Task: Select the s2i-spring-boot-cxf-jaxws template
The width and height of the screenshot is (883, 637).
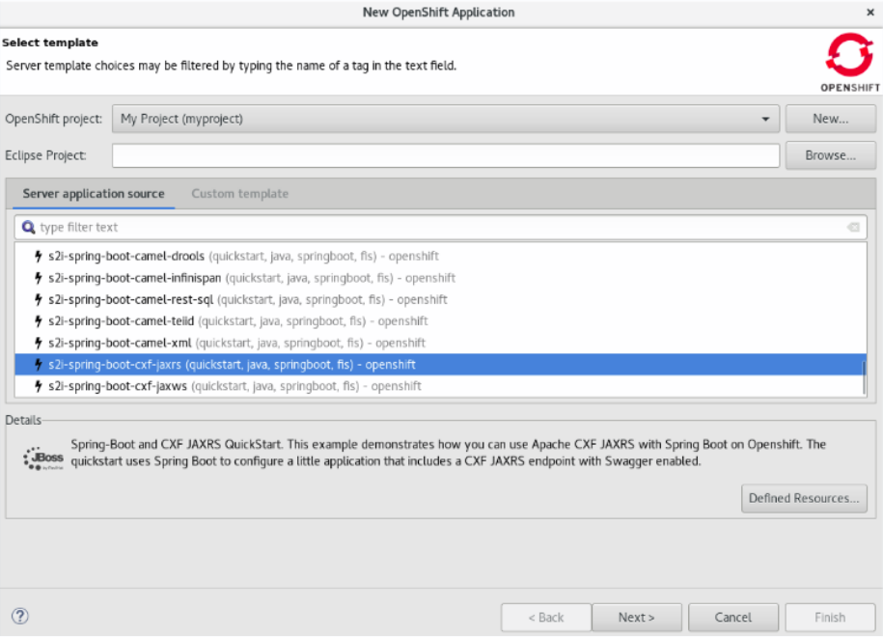Action: [x=440, y=386]
